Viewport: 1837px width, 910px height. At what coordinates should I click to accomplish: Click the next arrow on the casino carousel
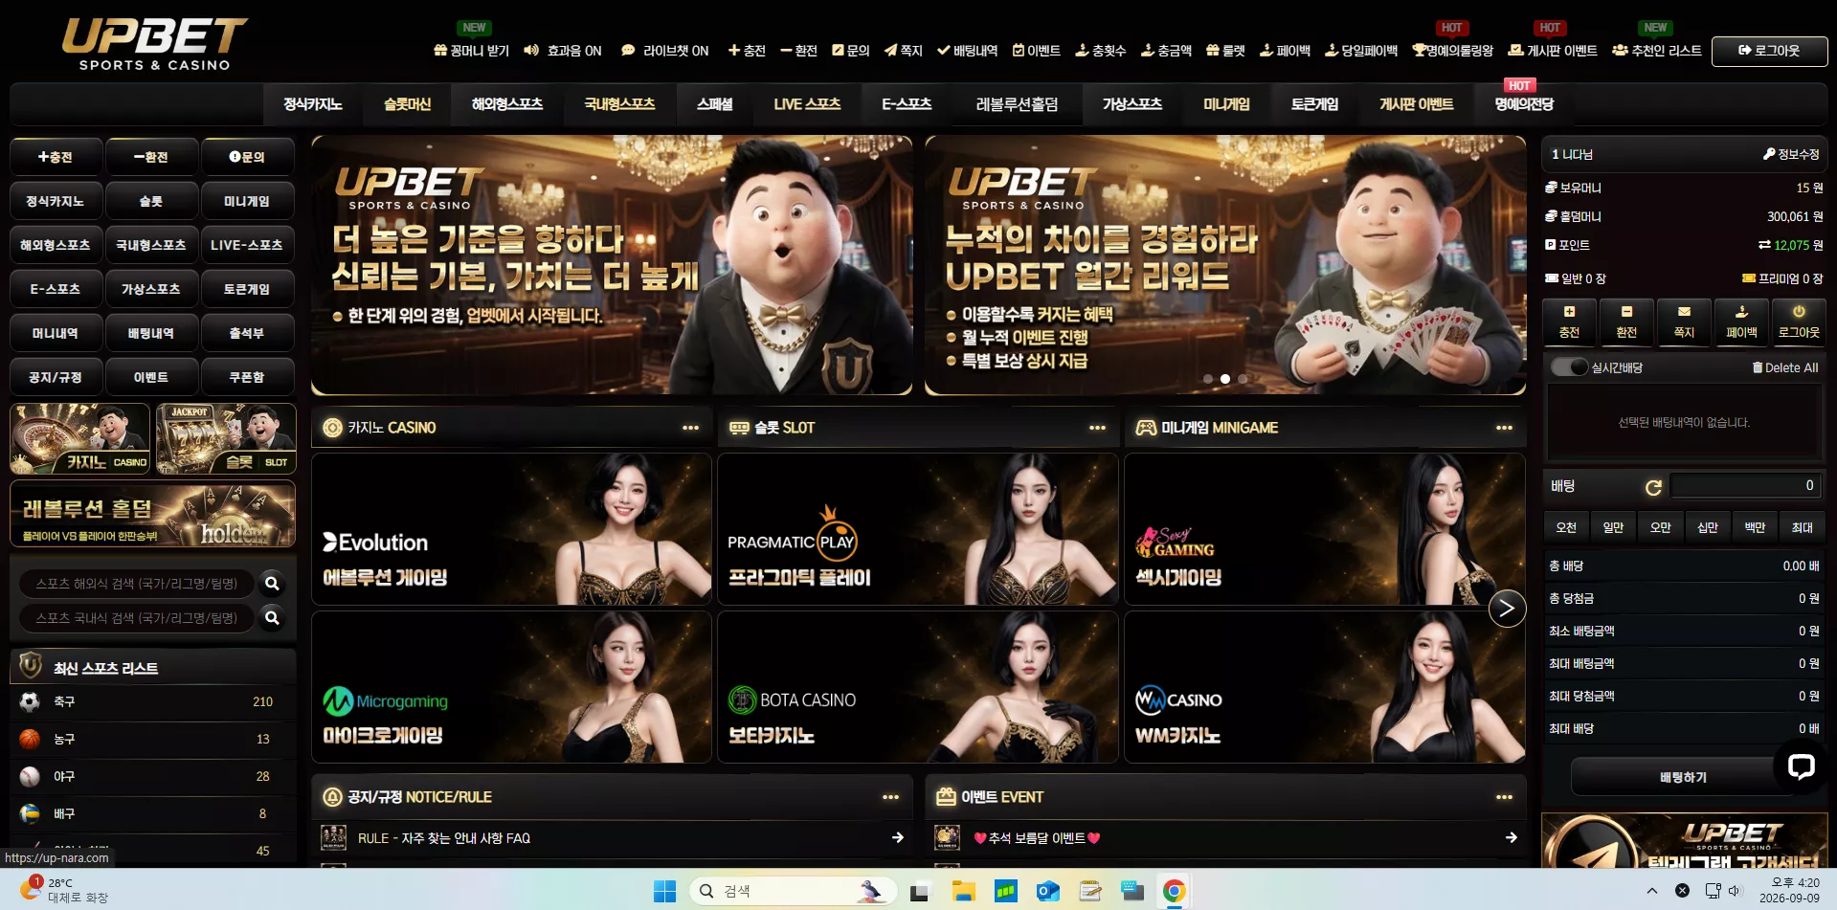pos(1507,608)
